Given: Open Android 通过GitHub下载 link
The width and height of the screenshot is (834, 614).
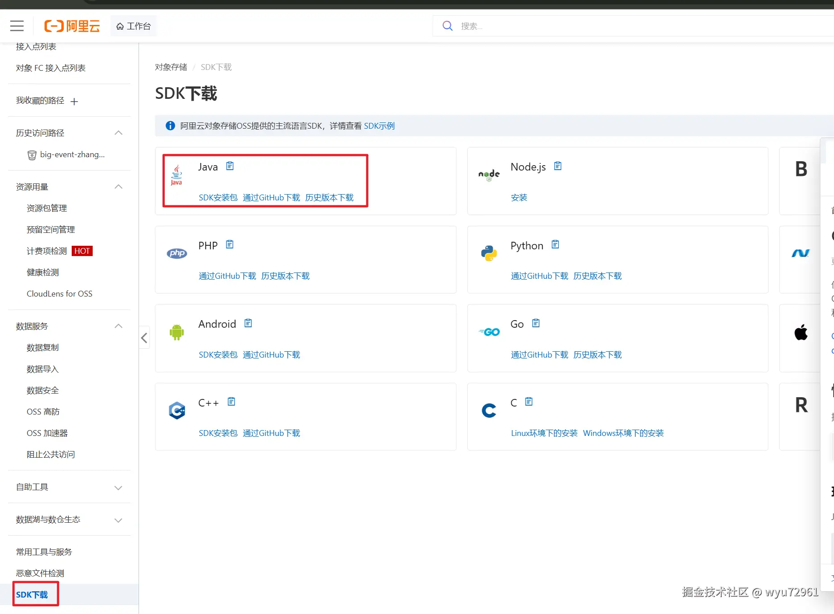Looking at the screenshot, I should click(x=272, y=355).
